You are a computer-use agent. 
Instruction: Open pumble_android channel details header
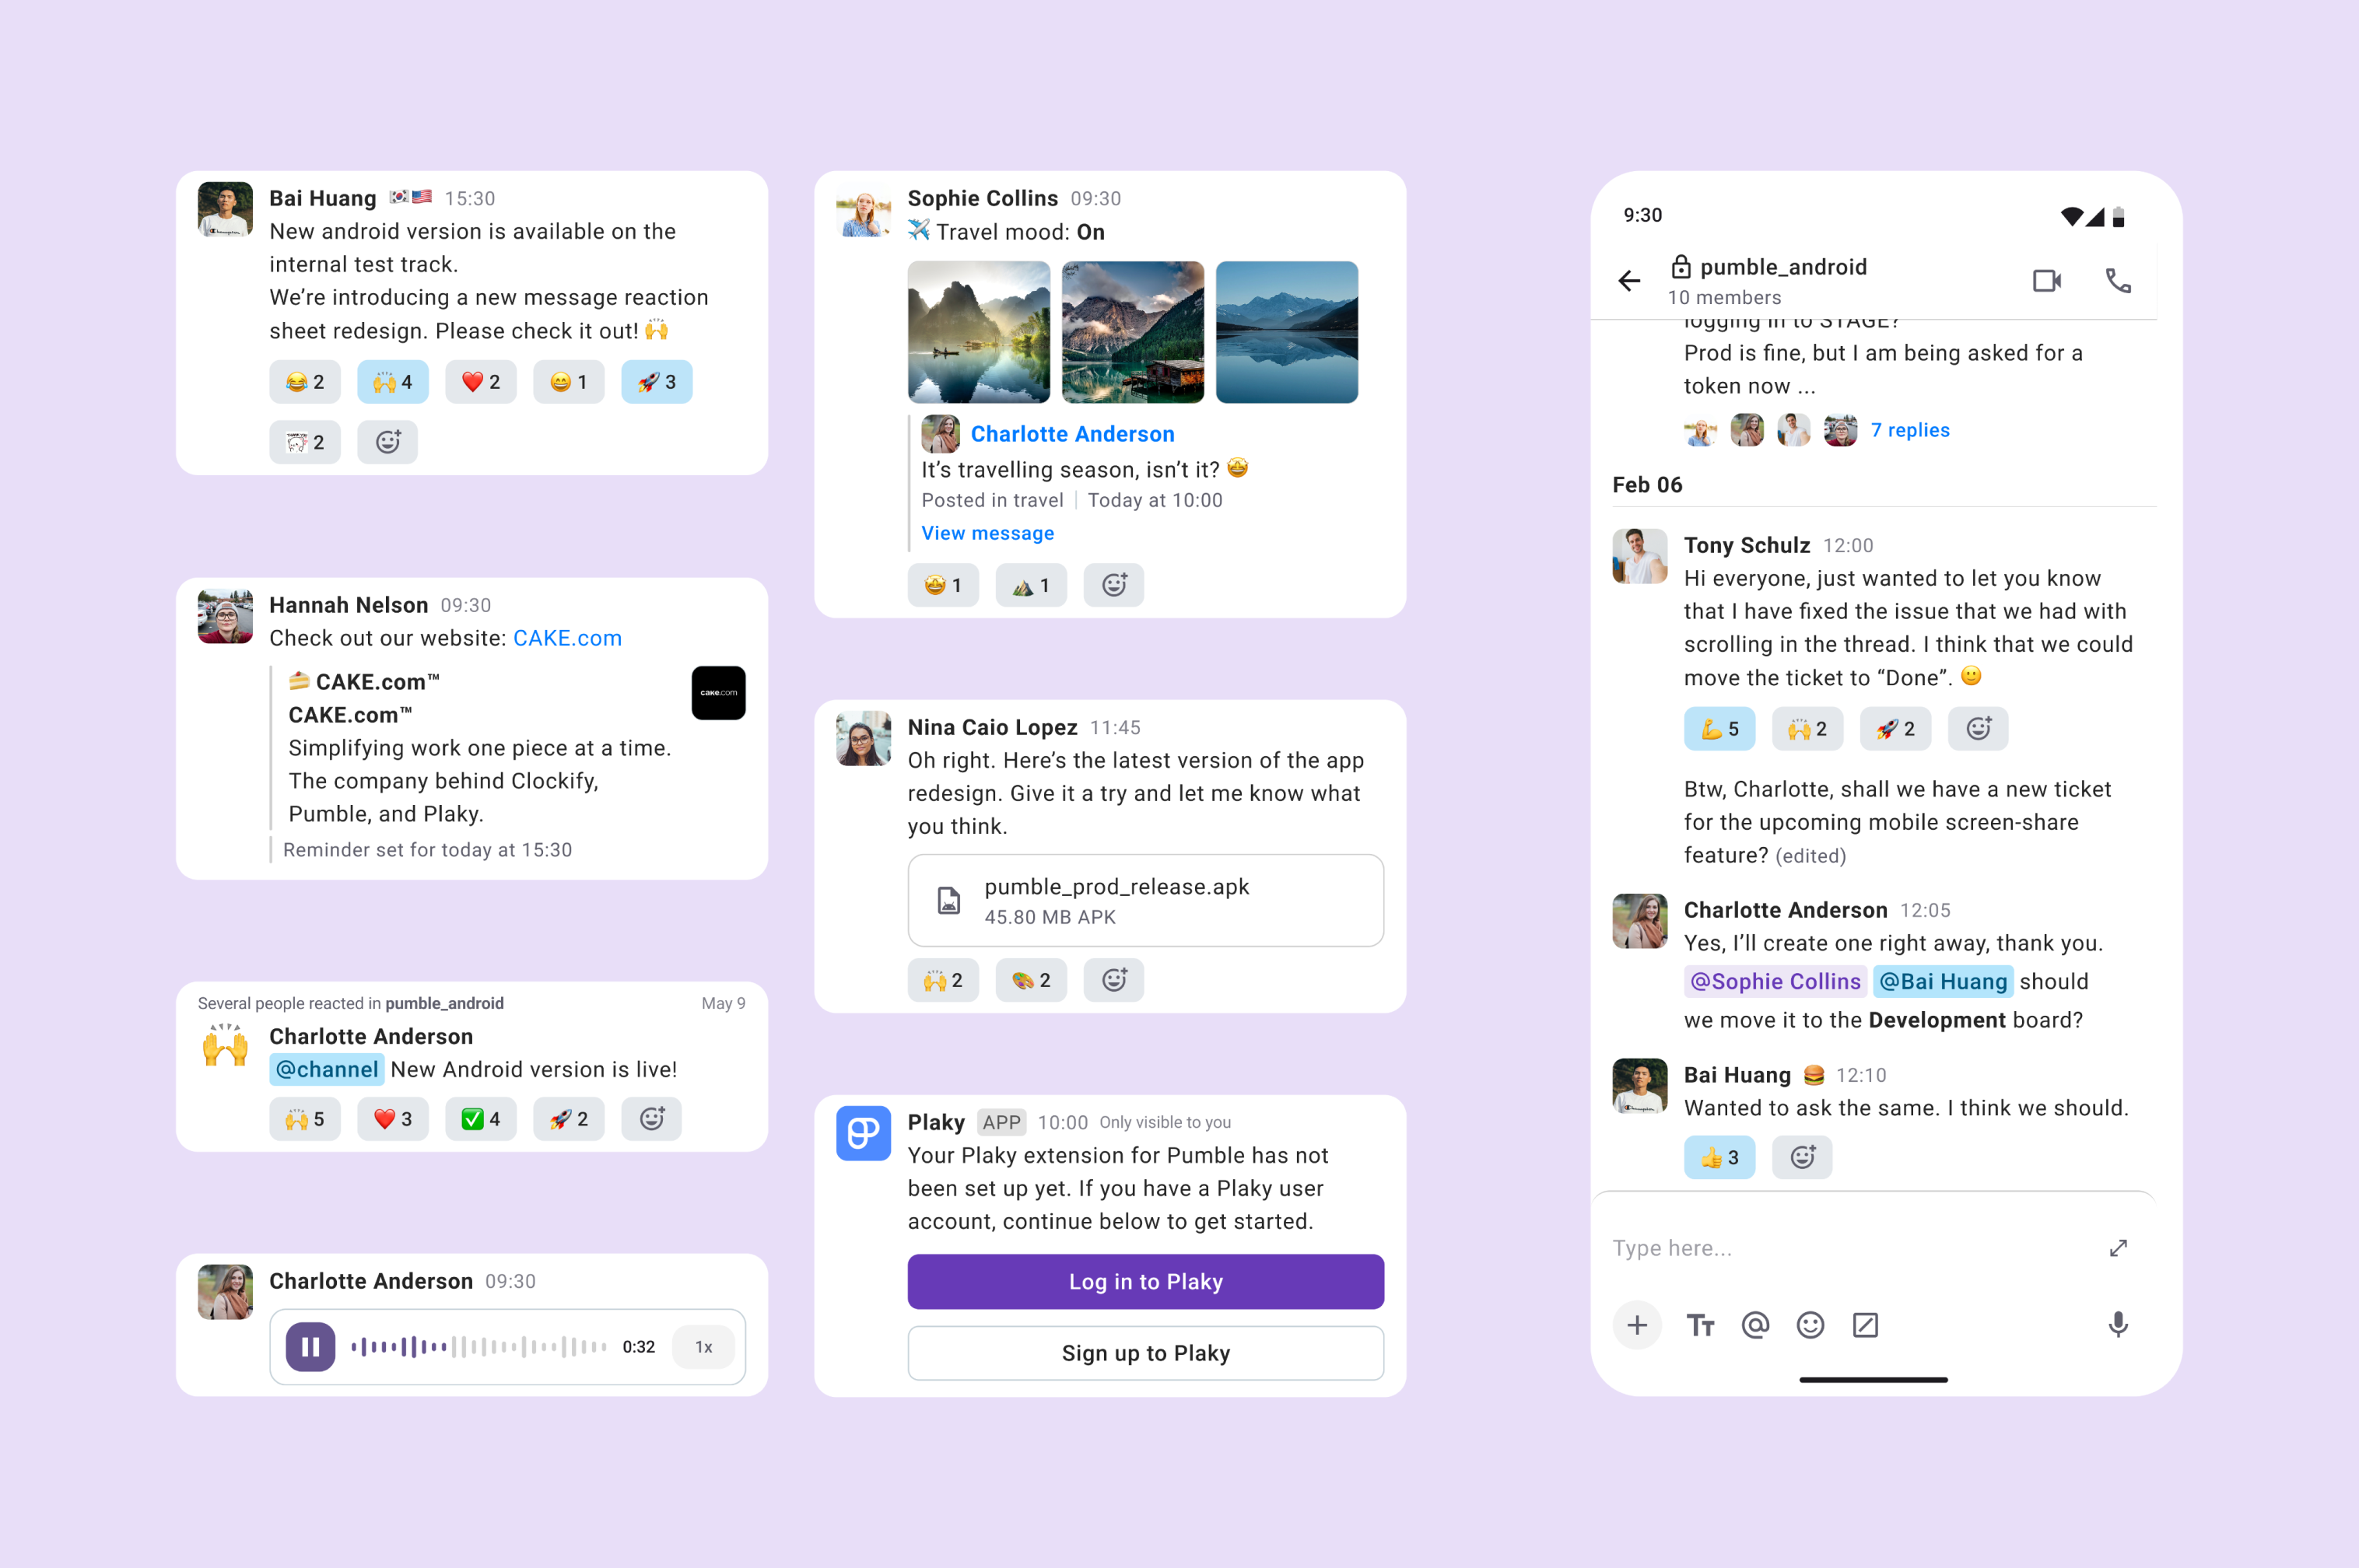(1768, 281)
